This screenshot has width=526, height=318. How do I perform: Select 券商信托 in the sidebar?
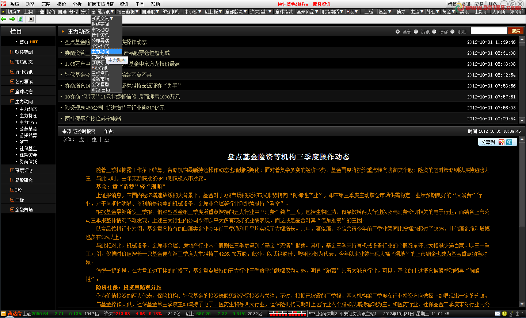[x=28, y=162]
